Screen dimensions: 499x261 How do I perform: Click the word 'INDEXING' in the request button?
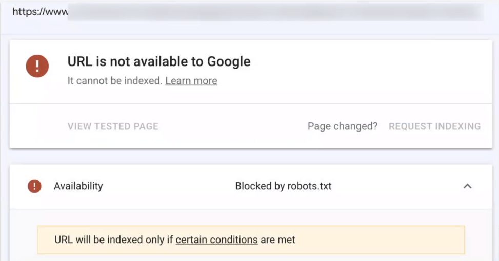click(457, 126)
